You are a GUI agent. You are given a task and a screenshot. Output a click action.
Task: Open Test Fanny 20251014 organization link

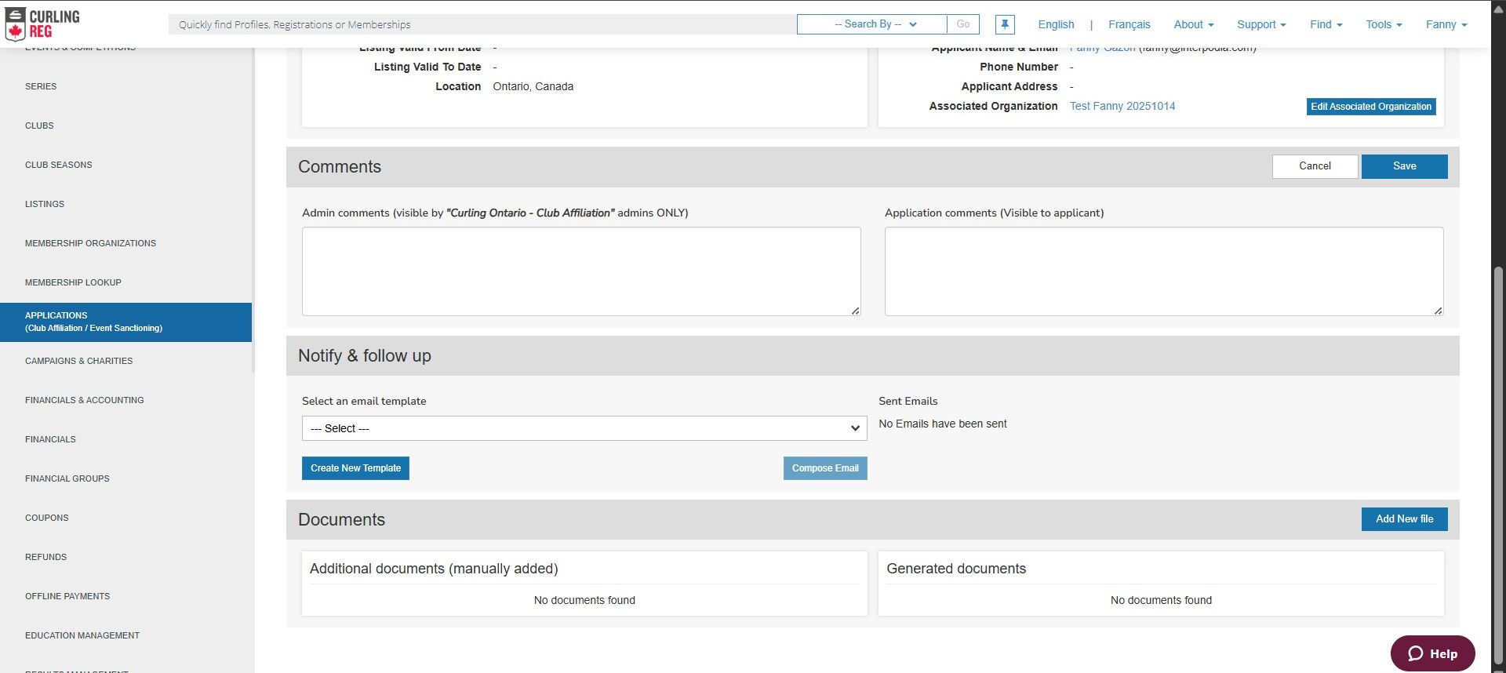pos(1122,106)
